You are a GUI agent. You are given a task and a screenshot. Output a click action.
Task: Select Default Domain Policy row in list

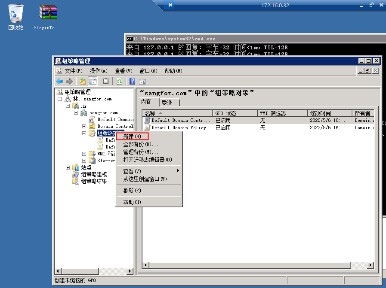(x=179, y=127)
